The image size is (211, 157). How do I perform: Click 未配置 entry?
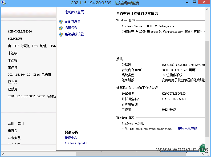pyautogui.click(x=13, y=131)
